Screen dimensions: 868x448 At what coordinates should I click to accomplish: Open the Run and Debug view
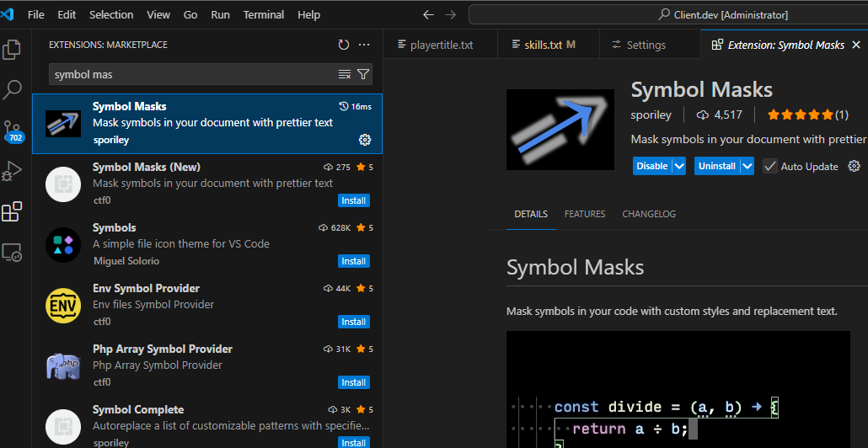[x=12, y=172]
